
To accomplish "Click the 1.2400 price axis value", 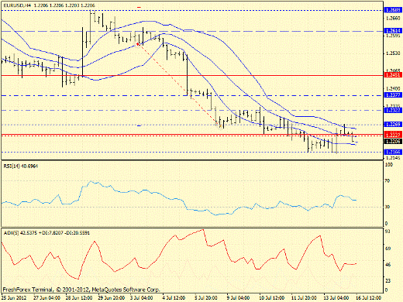I will (x=393, y=88).
